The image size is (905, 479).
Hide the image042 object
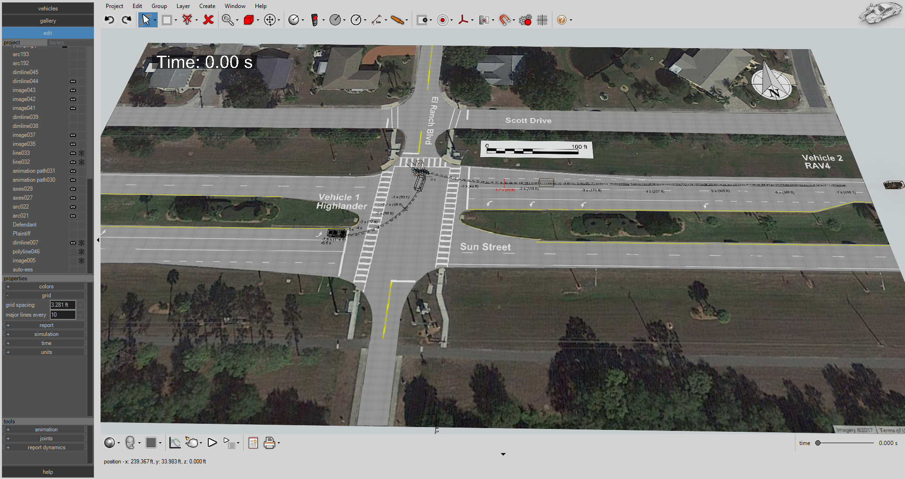coord(73,99)
